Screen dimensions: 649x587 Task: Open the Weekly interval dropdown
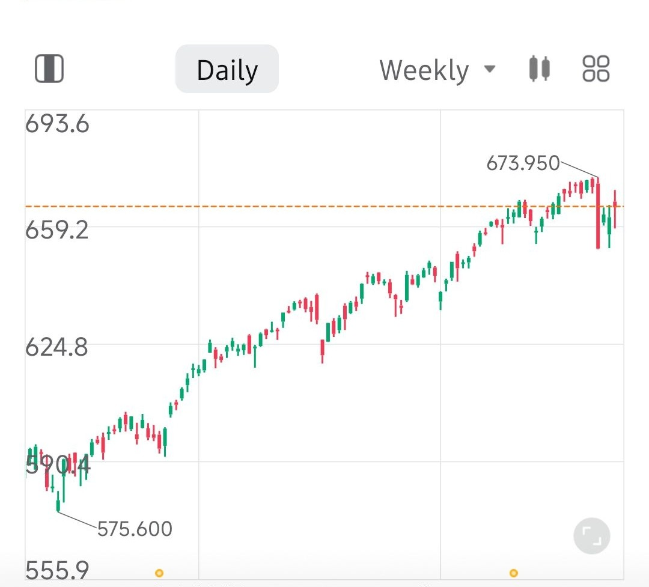point(424,70)
